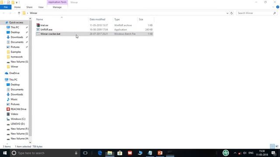Open the homework folder in sidebar
This screenshot has width=280, height=157.
(x=17, y=57)
